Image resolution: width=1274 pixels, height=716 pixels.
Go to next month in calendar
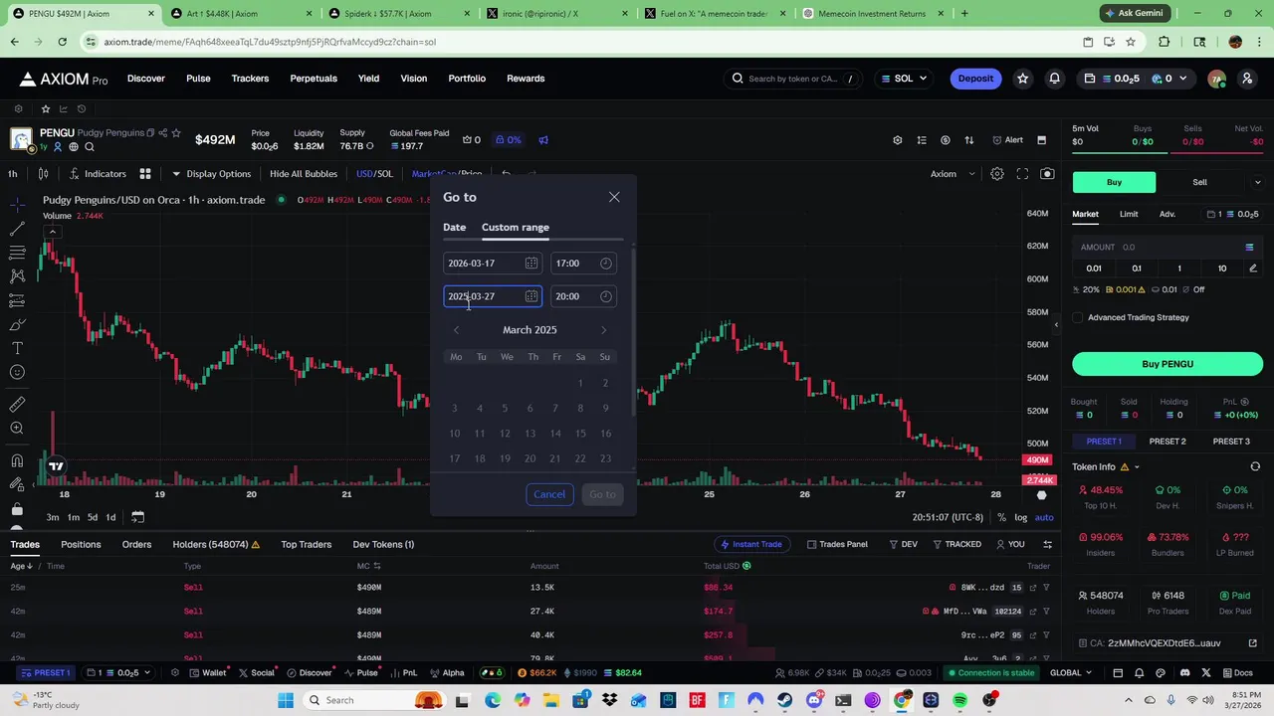point(603,330)
